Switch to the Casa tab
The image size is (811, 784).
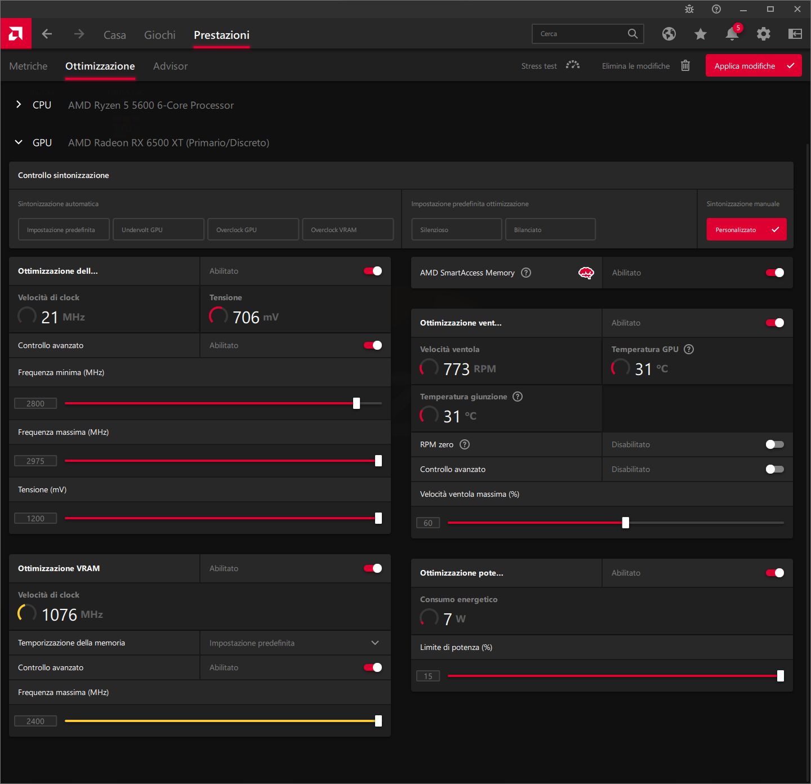(115, 35)
